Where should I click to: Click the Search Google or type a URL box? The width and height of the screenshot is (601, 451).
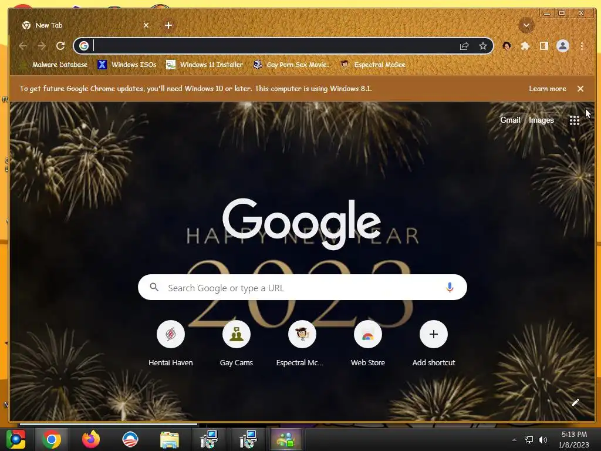[x=302, y=288]
